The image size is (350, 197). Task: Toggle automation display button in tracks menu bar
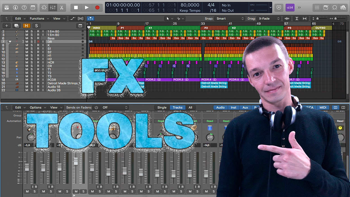click(72, 19)
